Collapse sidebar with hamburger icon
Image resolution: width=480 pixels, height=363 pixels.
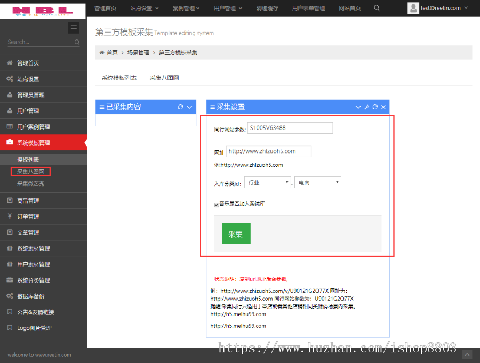point(74,28)
